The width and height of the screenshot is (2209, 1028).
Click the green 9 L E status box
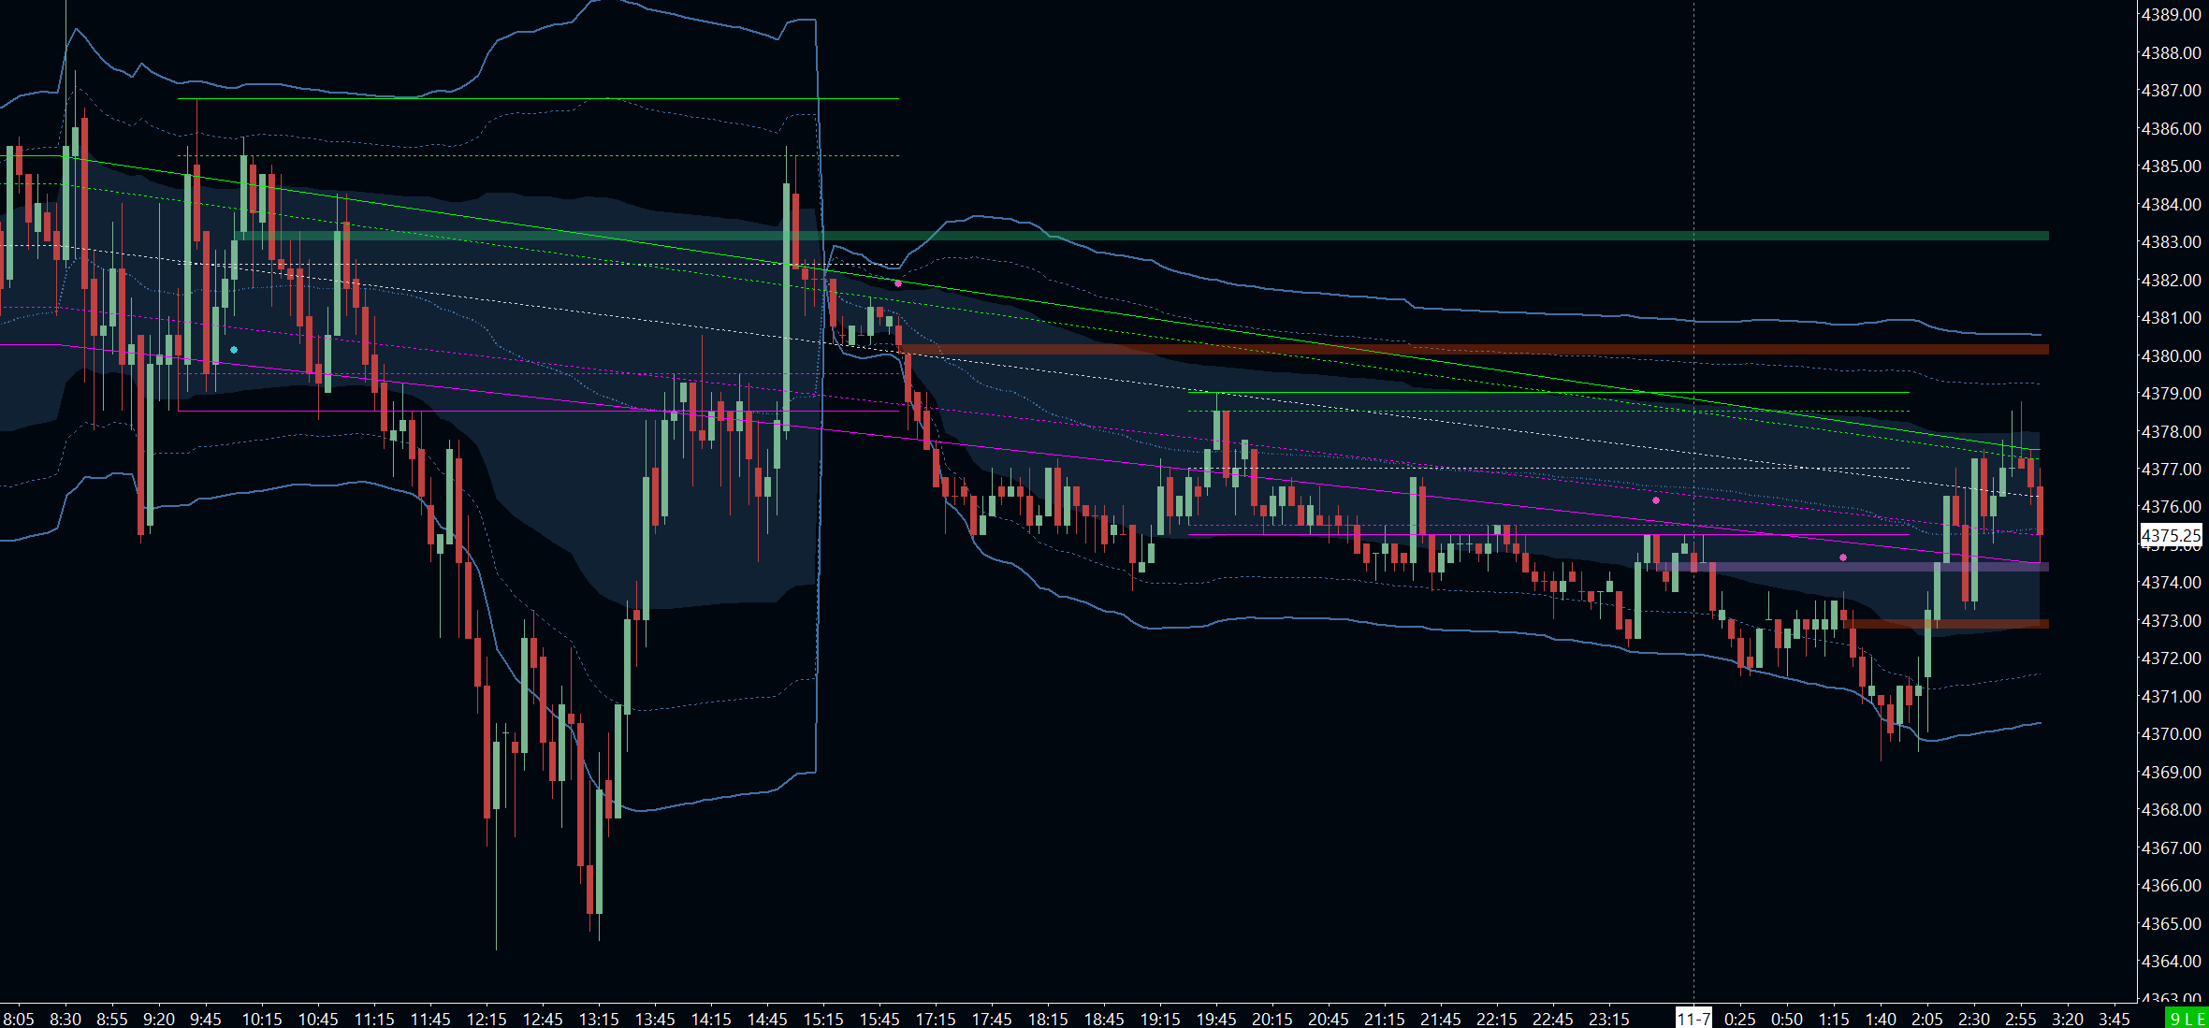point(2186,1019)
